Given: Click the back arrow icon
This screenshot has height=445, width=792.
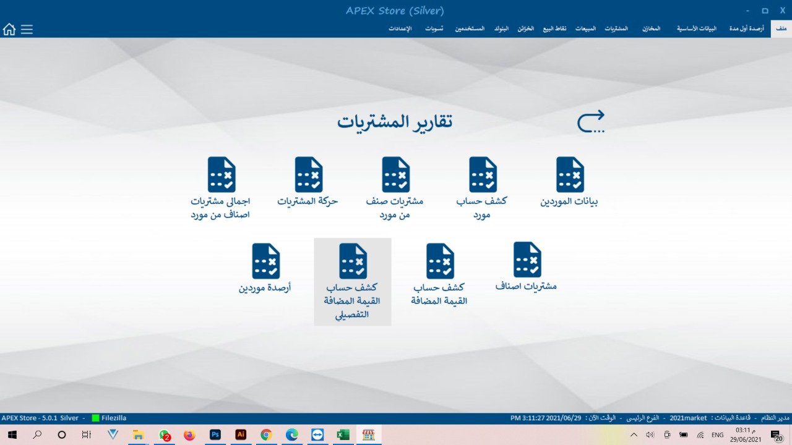Looking at the screenshot, I should coord(590,122).
